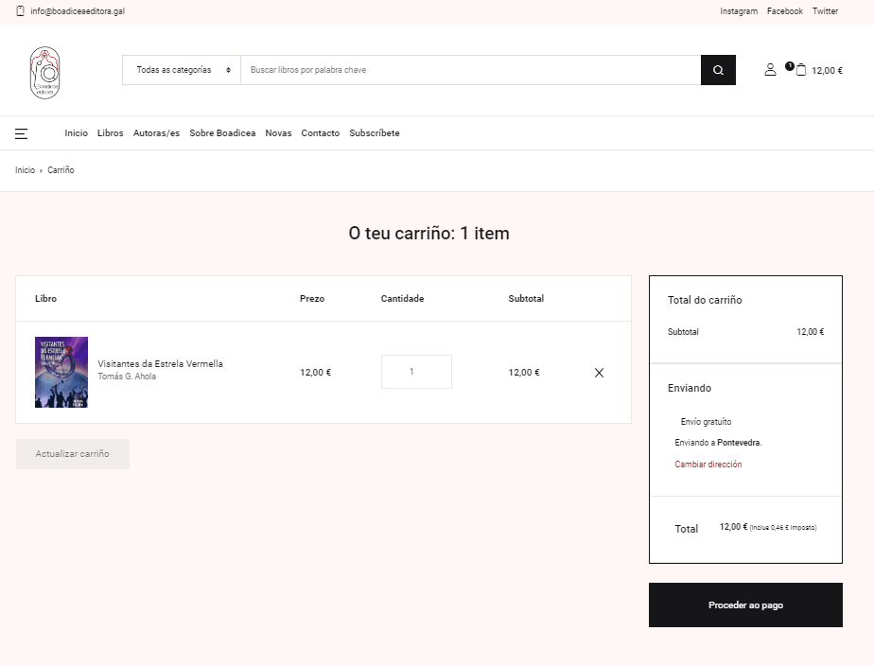Open the book cover thumbnail
874x666 pixels.
[61, 373]
